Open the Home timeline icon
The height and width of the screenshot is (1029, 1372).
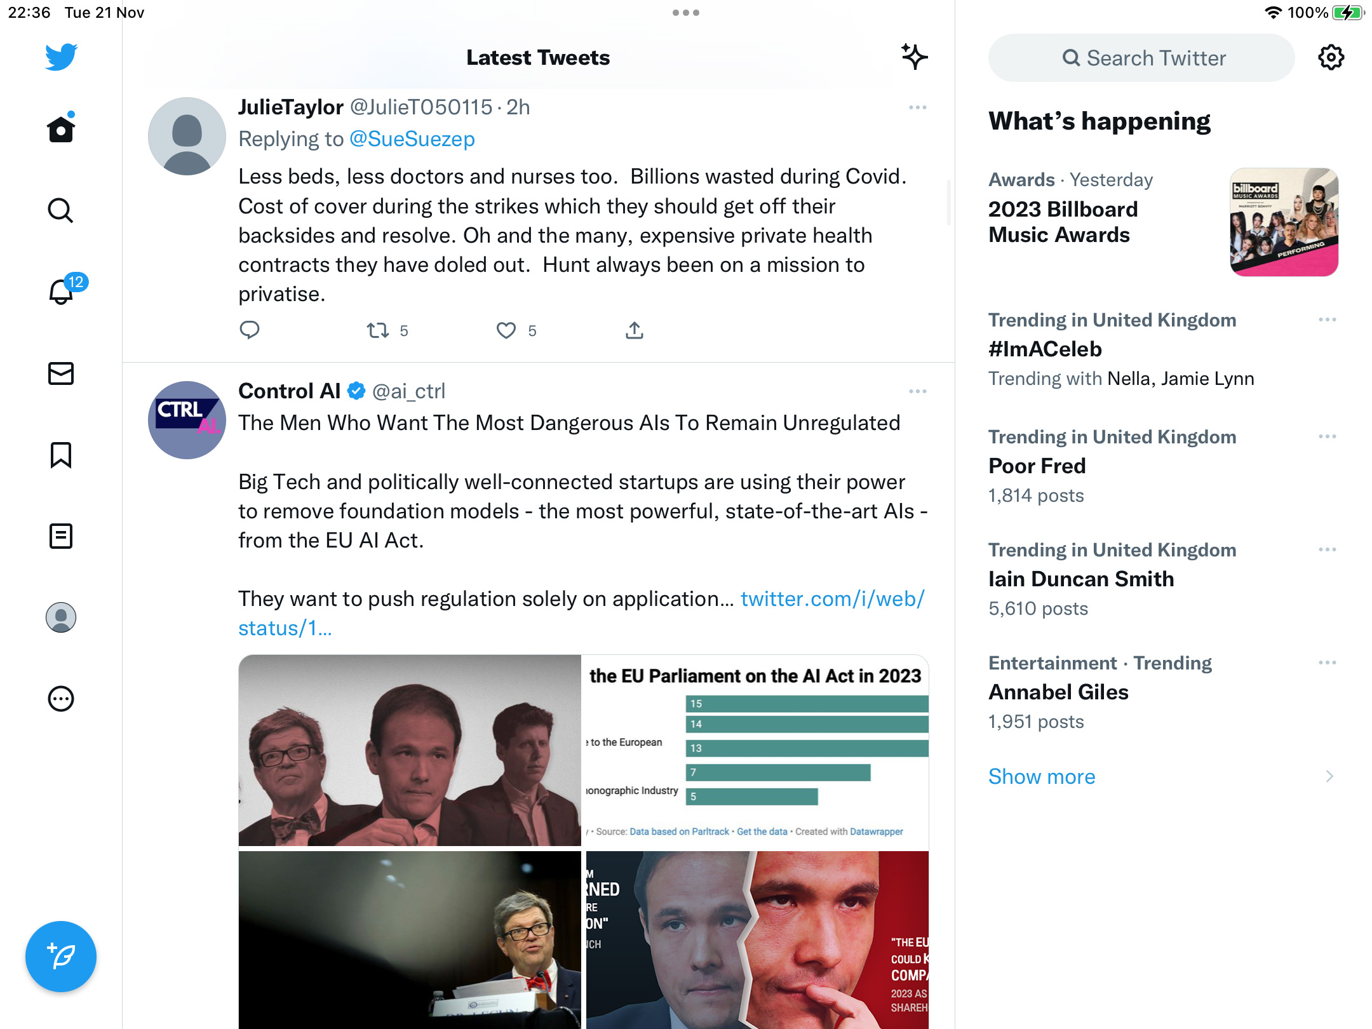click(x=61, y=129)
